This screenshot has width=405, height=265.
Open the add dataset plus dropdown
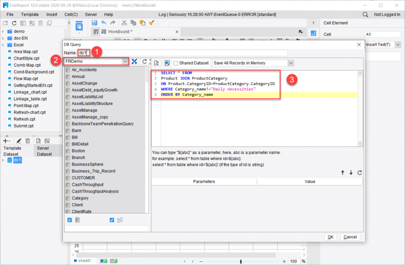click(x=6, y=141)
